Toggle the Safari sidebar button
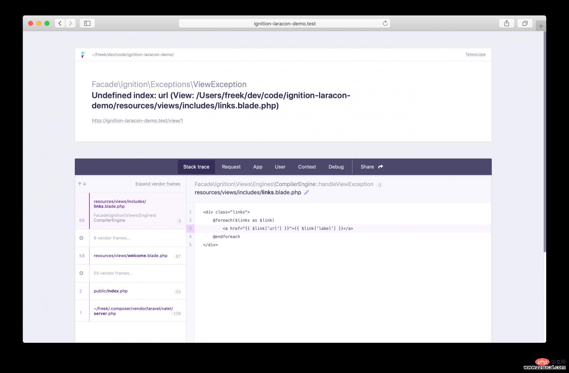Screen dimensions: 569x373 87,23
